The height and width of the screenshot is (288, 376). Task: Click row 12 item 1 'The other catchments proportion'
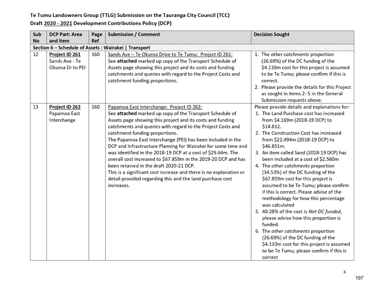tap(302, 68)
